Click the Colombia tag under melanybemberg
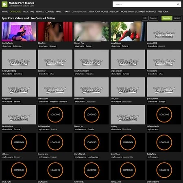Screen dimensions: 183x183 [18, 74]
